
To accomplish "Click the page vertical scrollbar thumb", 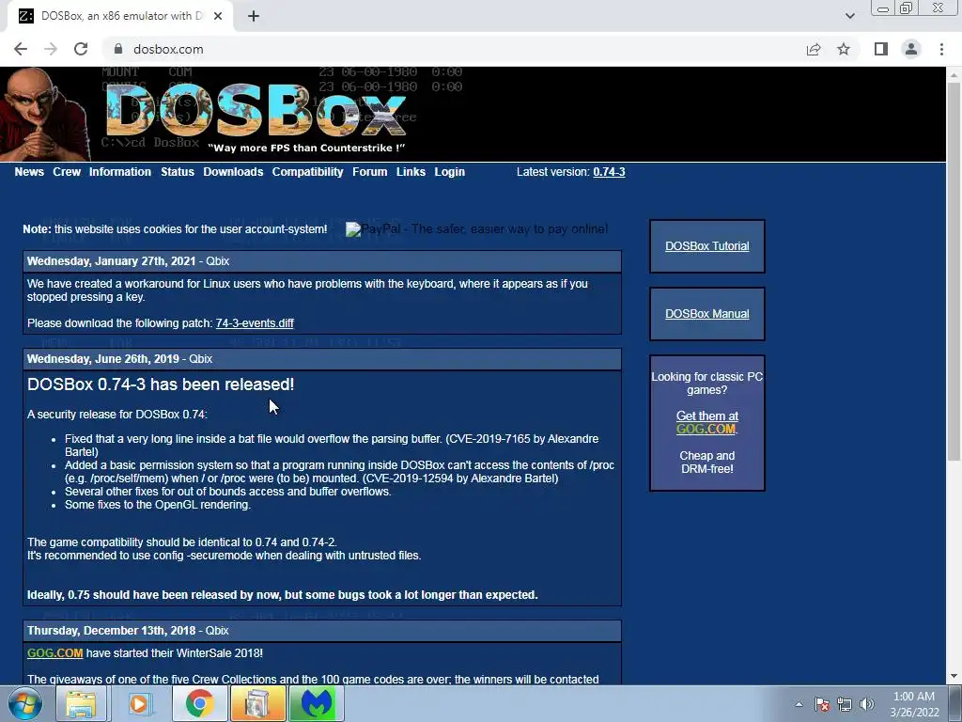I will [x=954, y=270].
